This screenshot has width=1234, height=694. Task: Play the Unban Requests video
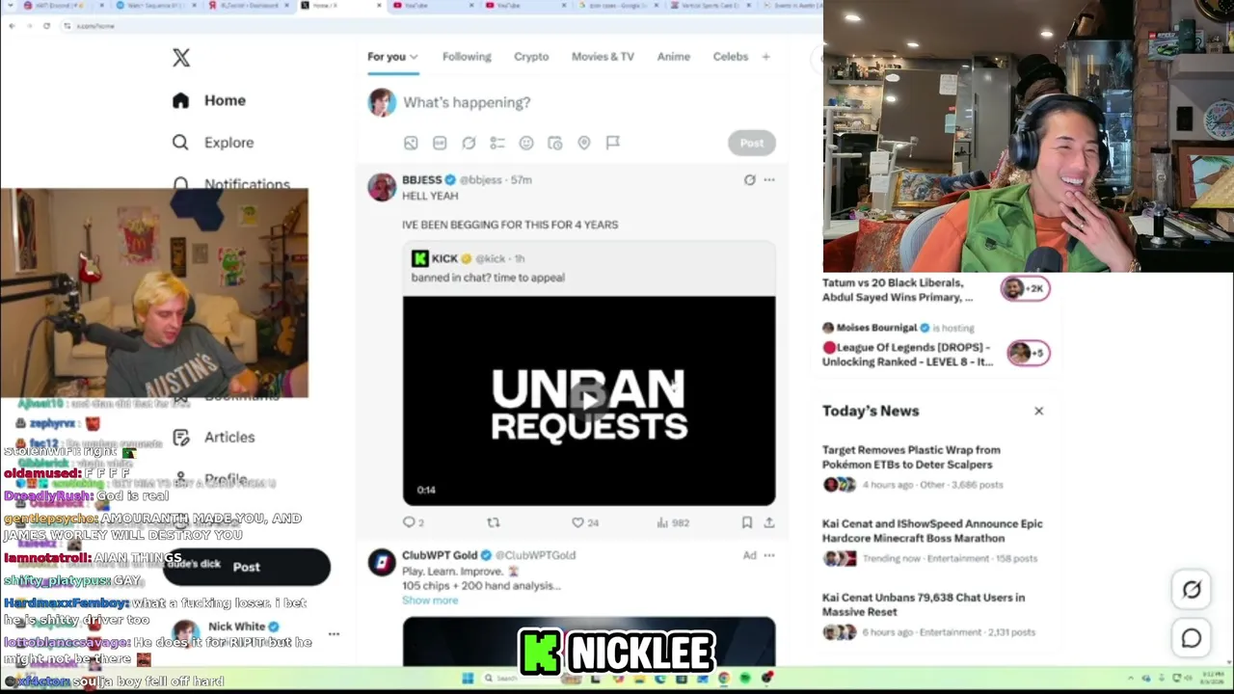point(589,399)
